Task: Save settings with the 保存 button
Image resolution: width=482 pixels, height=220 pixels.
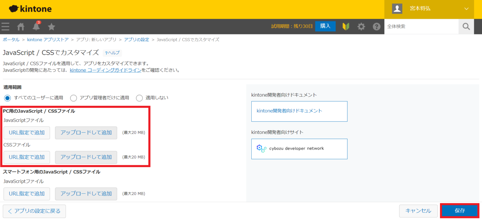Action: coord(459,211)
